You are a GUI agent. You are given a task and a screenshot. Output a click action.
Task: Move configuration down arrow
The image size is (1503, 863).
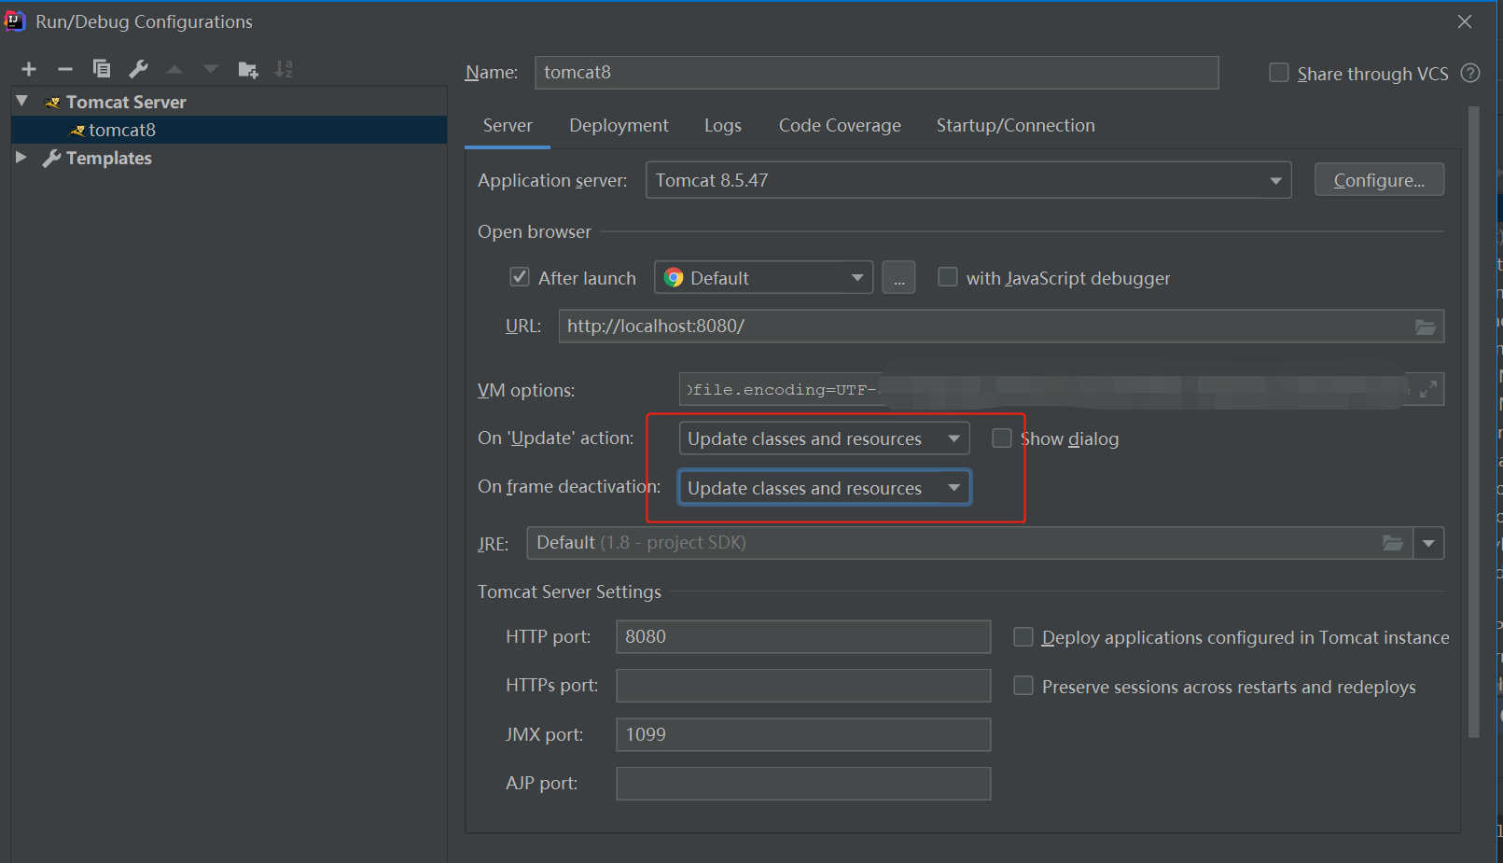click(211, 69)
